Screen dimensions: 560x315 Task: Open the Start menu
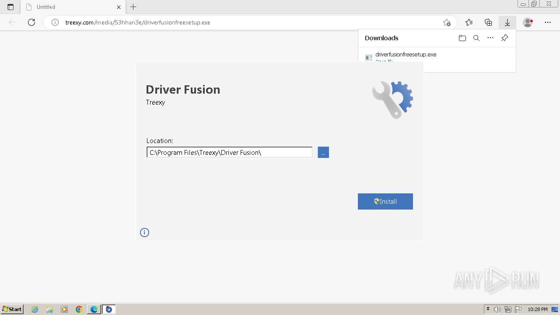12,309
